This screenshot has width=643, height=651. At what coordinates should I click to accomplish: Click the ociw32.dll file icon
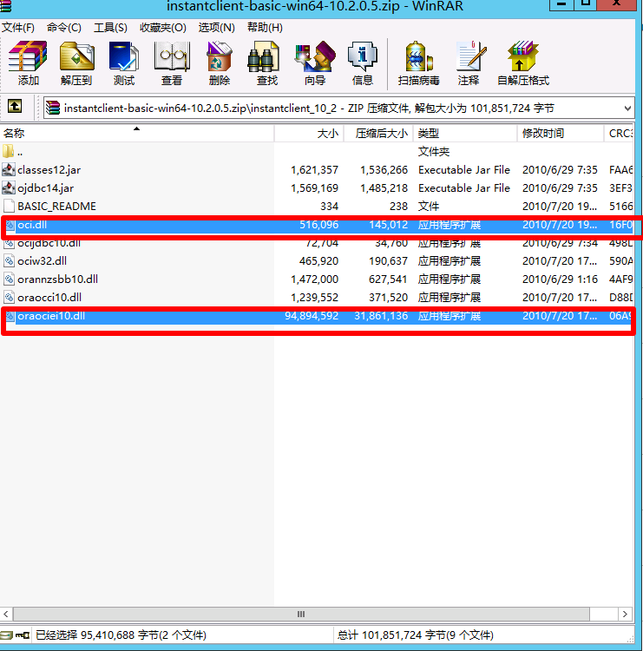pos(10,260)
